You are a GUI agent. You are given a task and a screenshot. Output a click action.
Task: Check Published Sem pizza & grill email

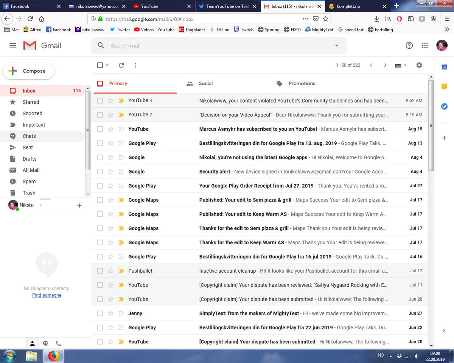click(x=100, y=200)
